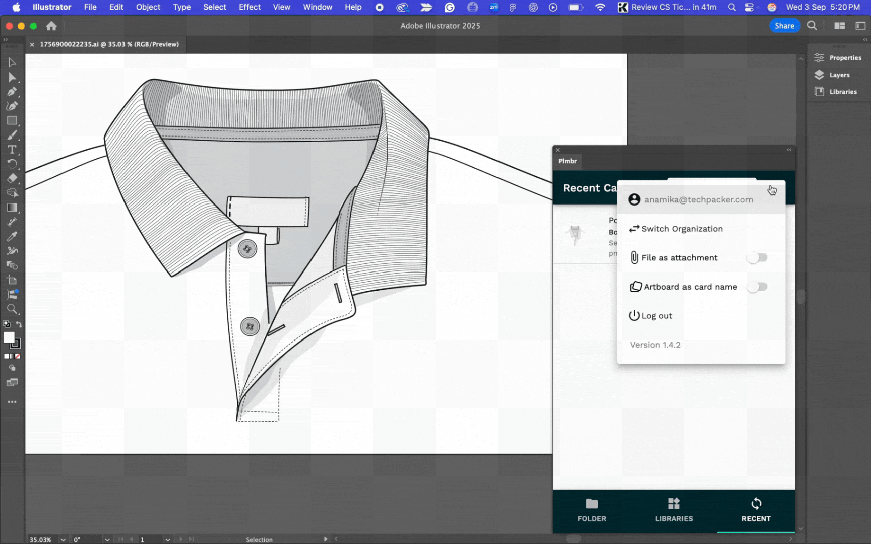Activate the Zoom tool in the toolbar
The image size is (871, 544).
click(12, 309)
